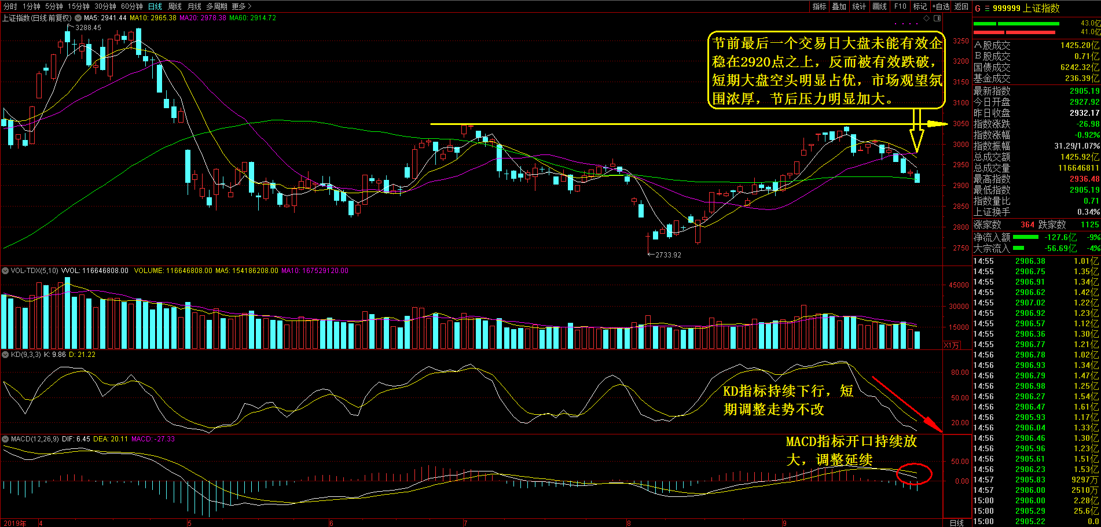Select the 1分钟 period tab
This screenshot has height=527, width=1101.
tap(32, 6)
